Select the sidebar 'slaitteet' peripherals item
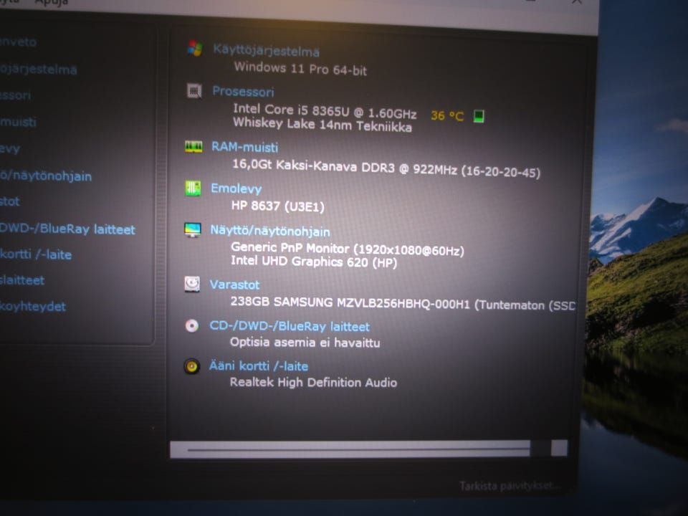688x516 pixels. coord(22,280)
